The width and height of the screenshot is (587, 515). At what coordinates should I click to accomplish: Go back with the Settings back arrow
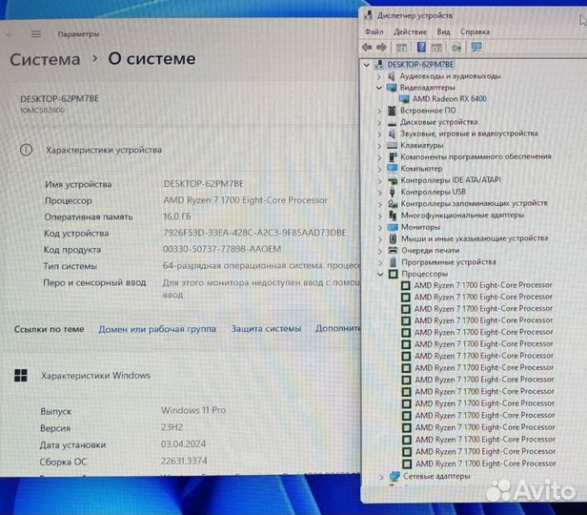pos(10,34)
